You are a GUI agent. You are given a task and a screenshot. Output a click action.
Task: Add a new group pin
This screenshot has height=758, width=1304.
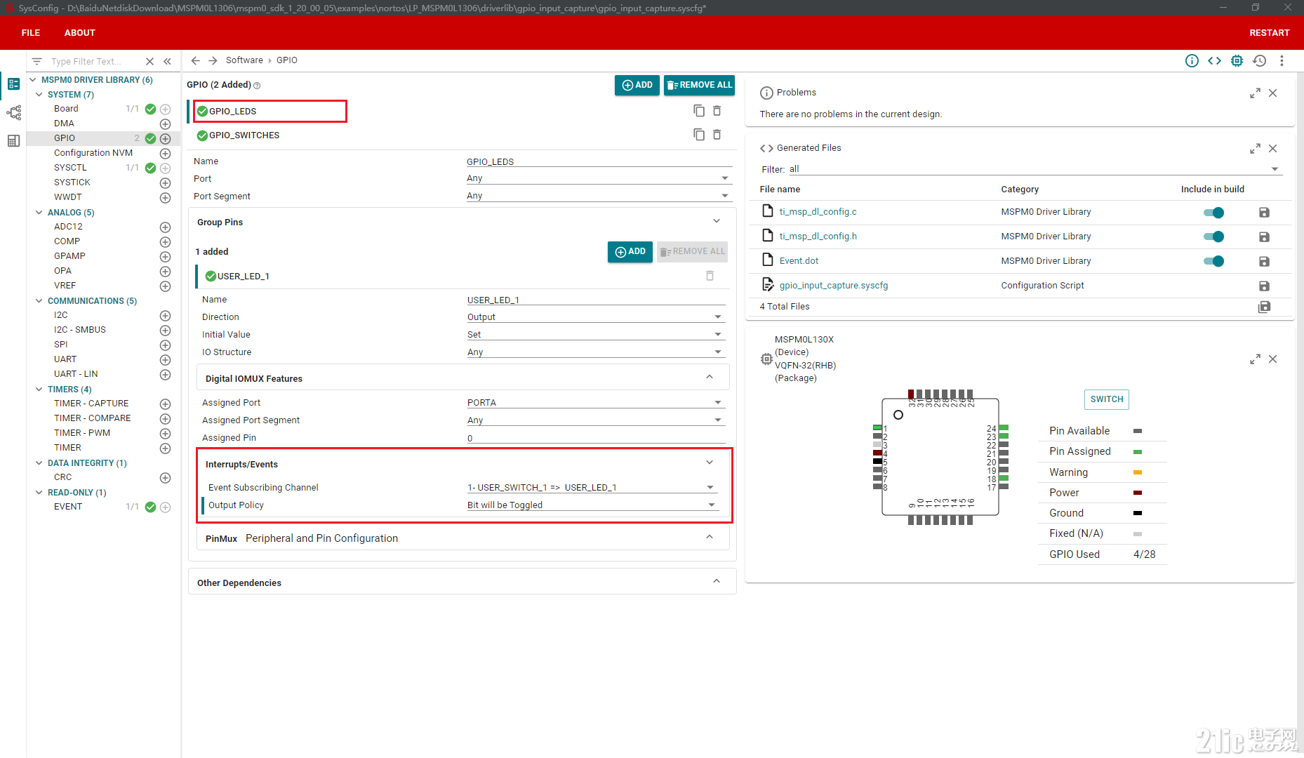(x=630, y=251)
